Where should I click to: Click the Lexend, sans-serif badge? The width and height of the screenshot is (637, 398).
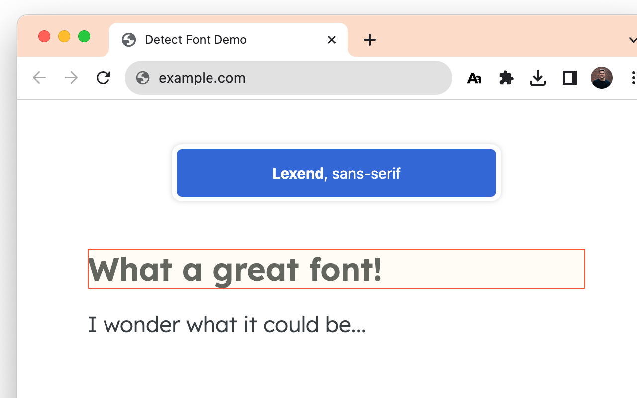coord(336,173)
